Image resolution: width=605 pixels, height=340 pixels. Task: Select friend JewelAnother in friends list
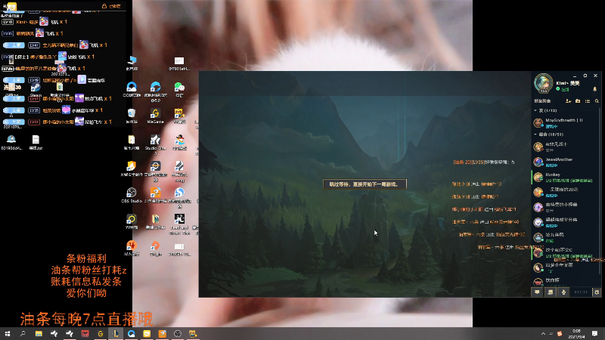[566, 162]
